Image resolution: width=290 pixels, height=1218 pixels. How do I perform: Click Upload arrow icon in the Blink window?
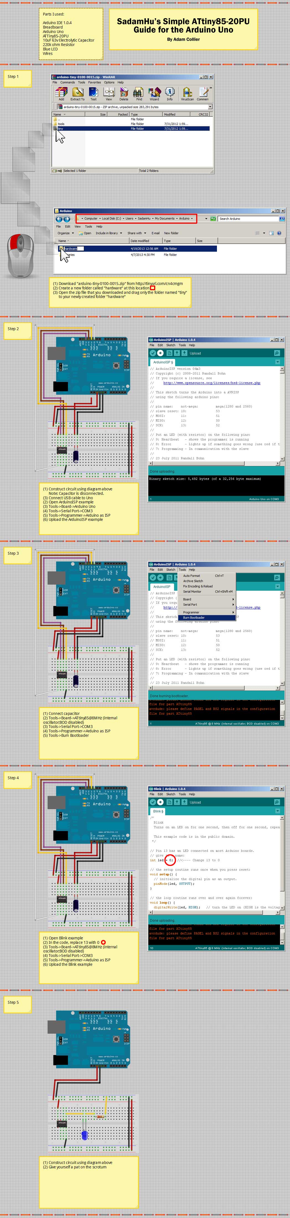160,802
